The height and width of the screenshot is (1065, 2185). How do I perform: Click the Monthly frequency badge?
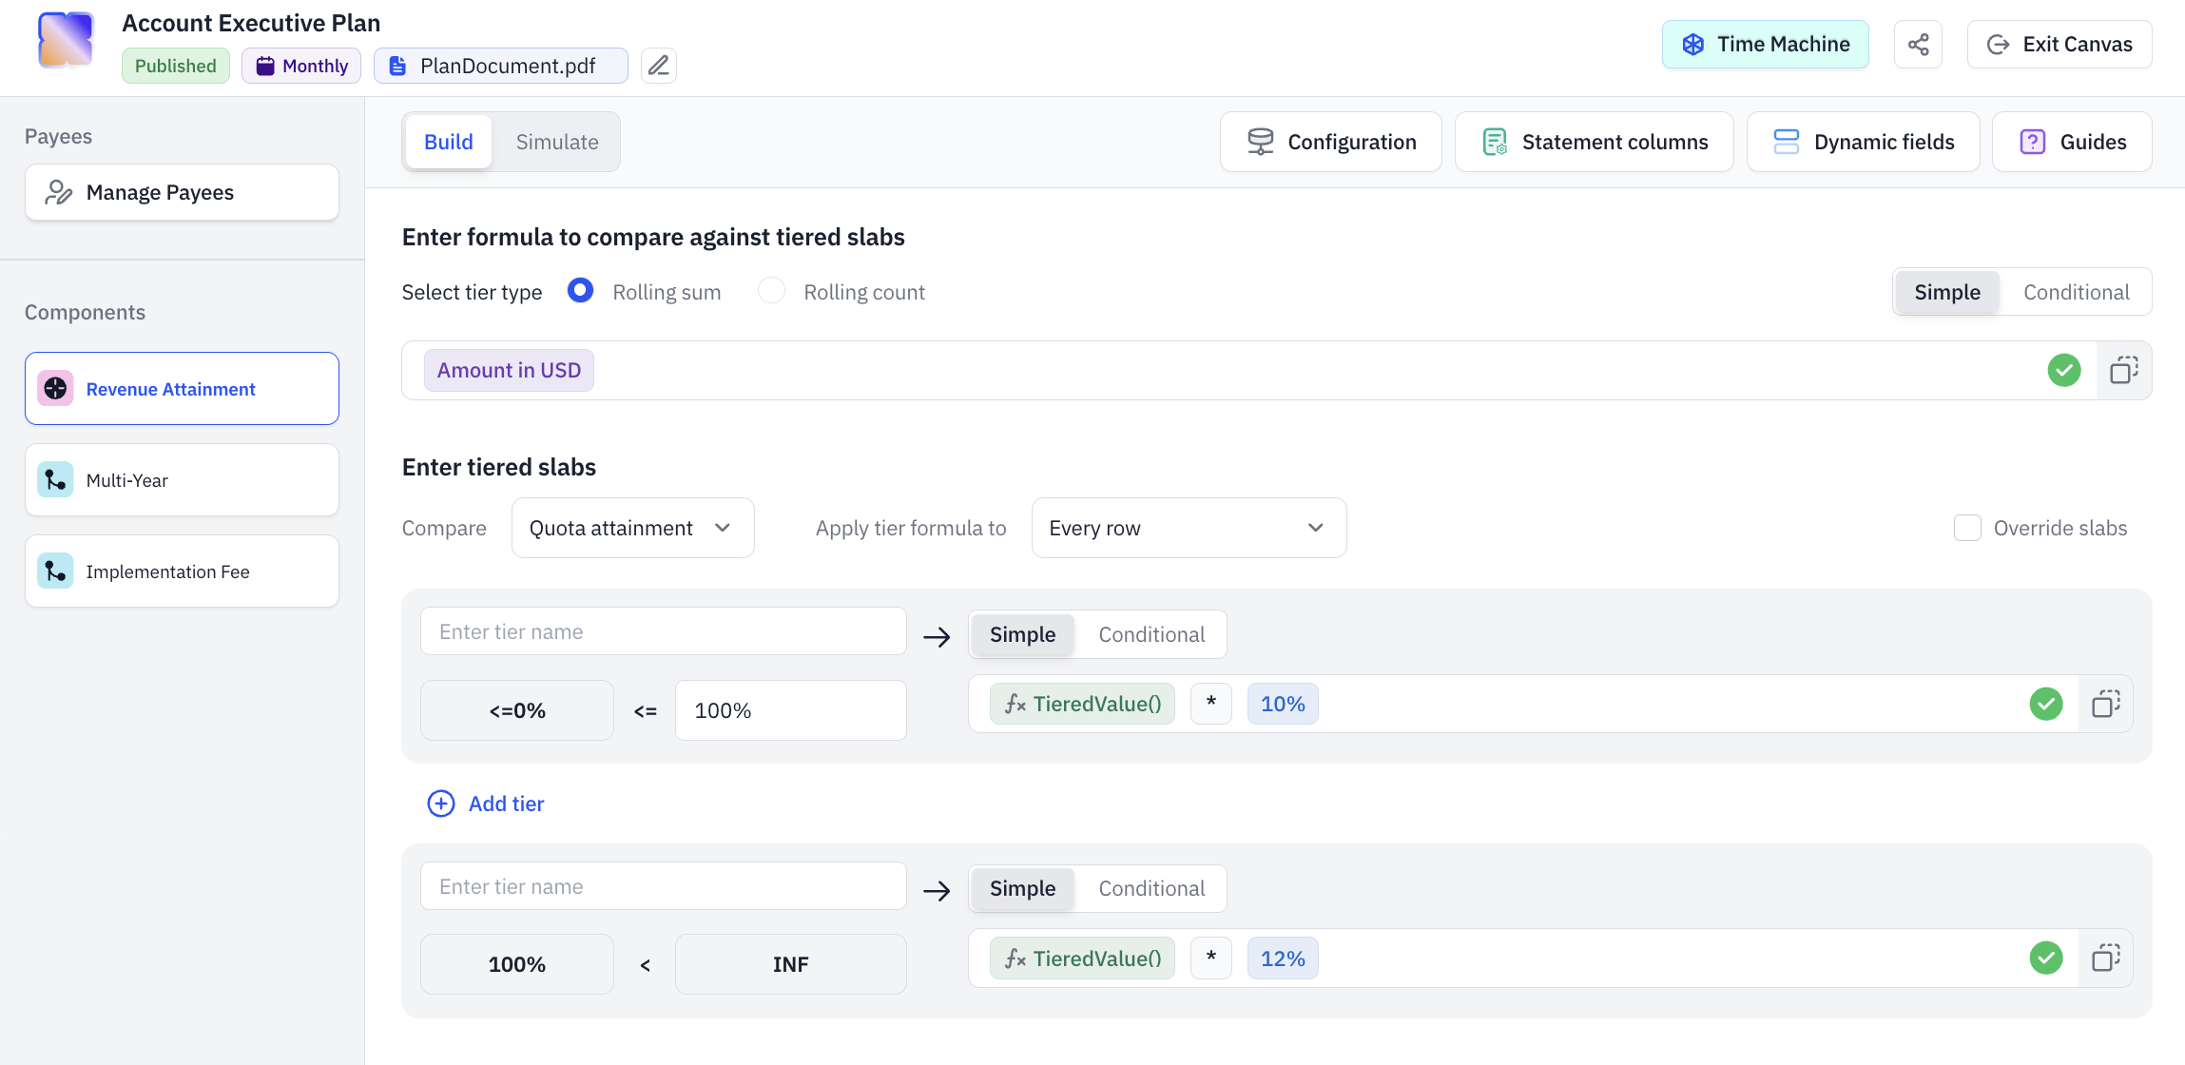point(301,66)
